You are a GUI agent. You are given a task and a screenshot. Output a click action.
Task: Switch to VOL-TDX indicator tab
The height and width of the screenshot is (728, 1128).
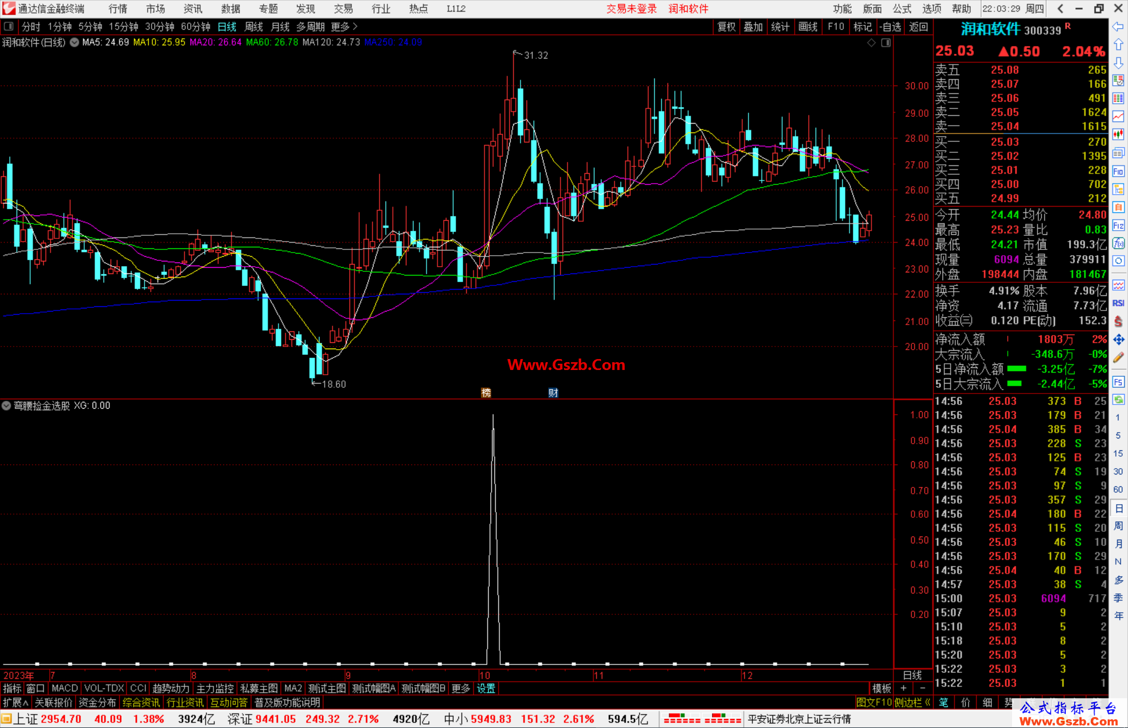click(104, 688)
